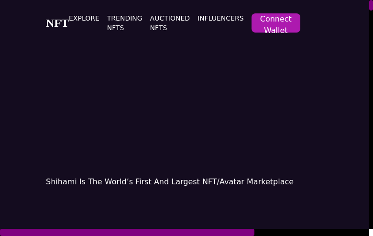The width and height of the screenshot is (373, 236).
Task: Open AUCTIONED NFTS page
Action: point(170,23)
